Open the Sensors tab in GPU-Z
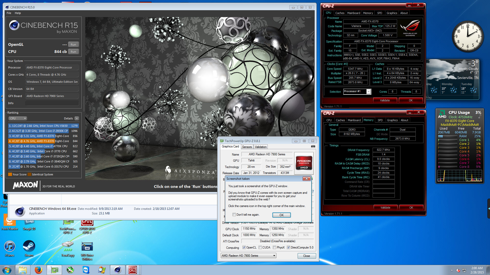 pos(247,147)
